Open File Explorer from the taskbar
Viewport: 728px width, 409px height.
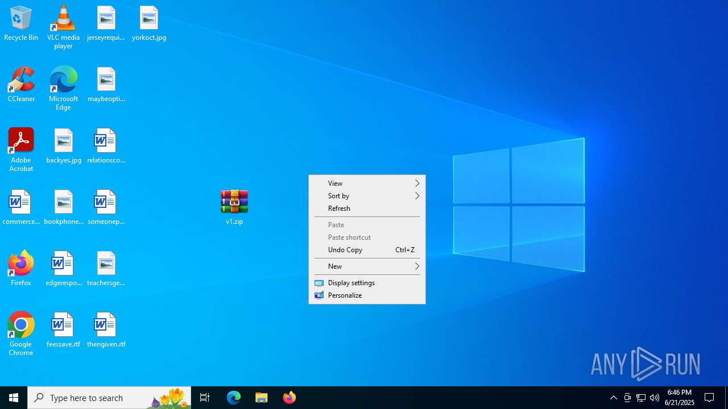262,398
